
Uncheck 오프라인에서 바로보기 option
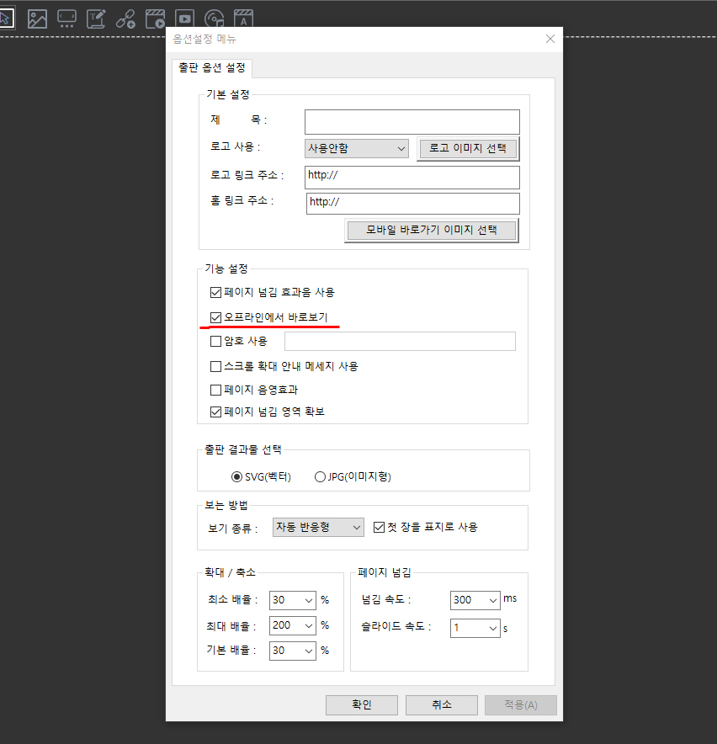(x=215, y=317)
